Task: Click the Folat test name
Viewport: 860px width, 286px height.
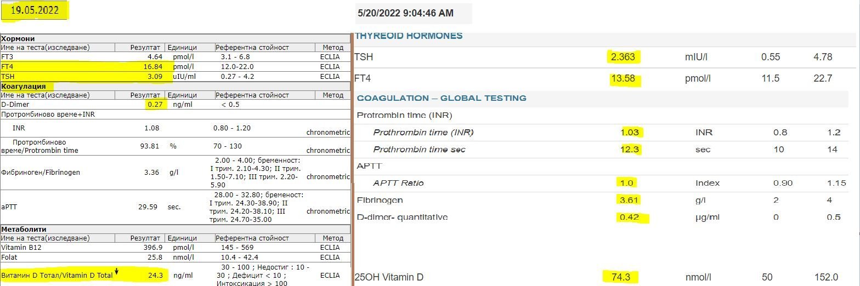Action: [x=9, y=257]
